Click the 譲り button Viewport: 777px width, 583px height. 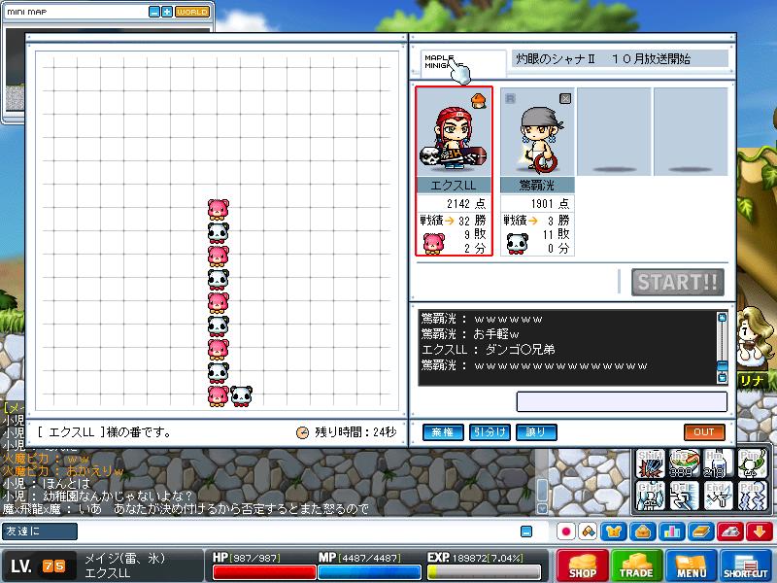click(x=536, y=431)
